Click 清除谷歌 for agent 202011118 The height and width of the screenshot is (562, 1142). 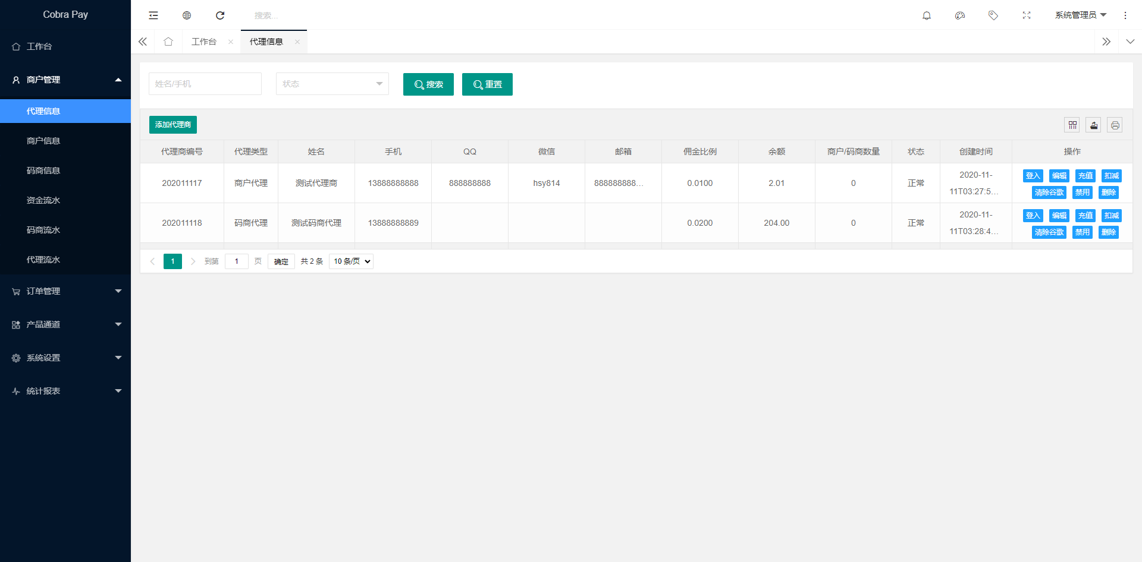(x=1049, y=232)
